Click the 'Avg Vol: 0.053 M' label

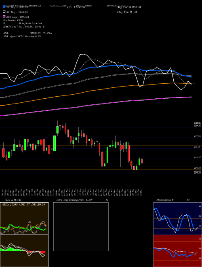tap(129, 7)
